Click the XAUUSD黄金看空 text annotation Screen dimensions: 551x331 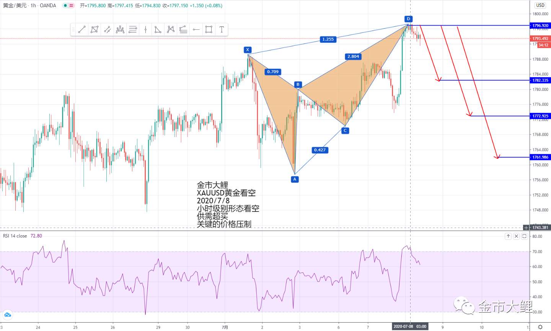(x=226, y=193)
